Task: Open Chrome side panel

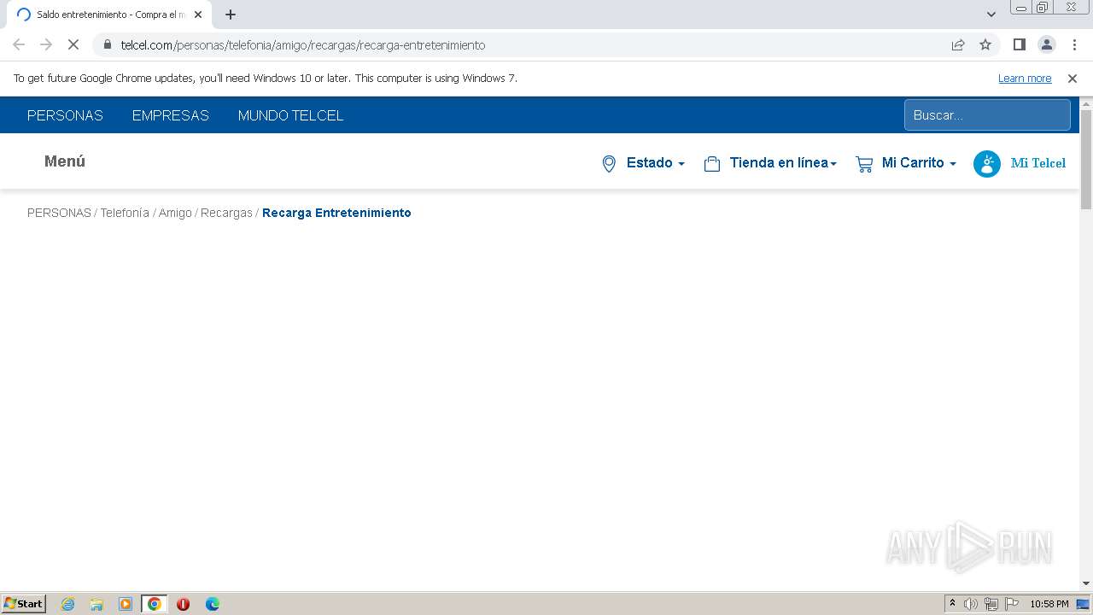Action: [x=1019, y=44]
